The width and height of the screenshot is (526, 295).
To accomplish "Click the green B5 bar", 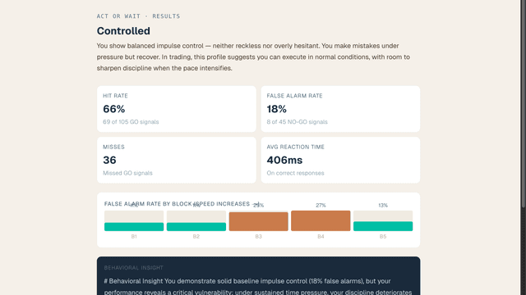I will pos(383,226).
